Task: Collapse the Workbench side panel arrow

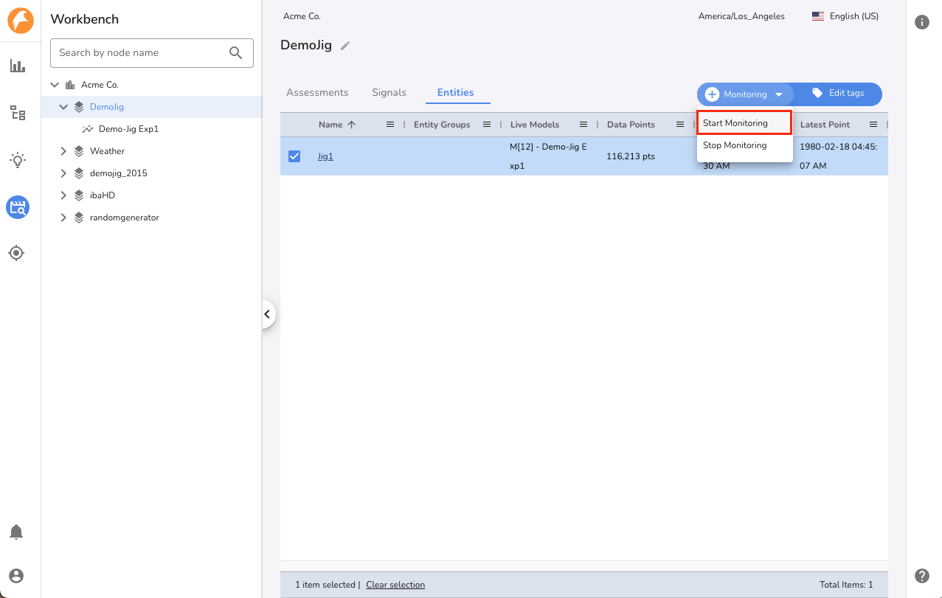Action: click(268, 315)
